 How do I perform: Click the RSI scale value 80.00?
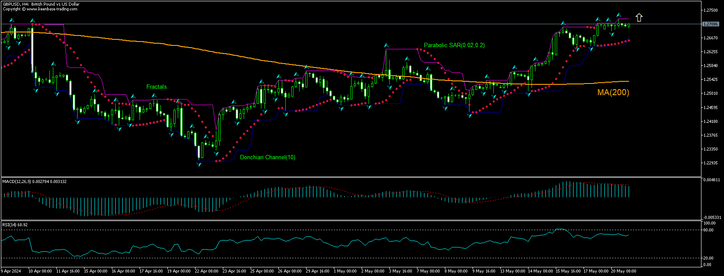tap(708, 230)
